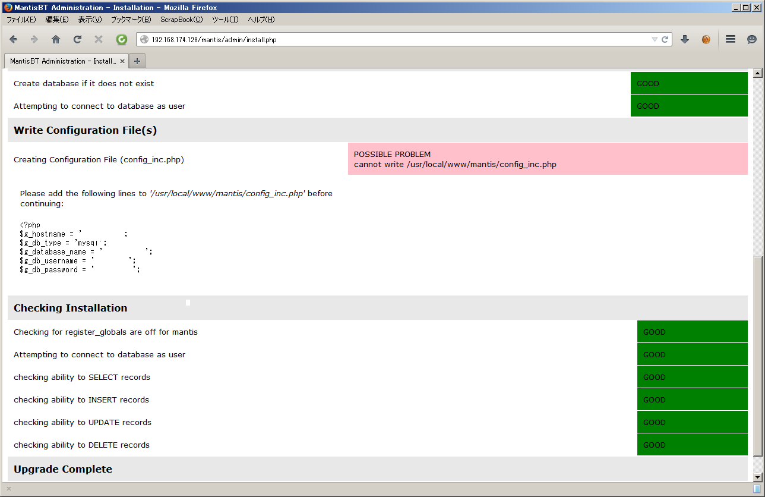Viewport: 765px width, 497px height.
Task: Click the $g_db_type code line
Action: [63, 243]
